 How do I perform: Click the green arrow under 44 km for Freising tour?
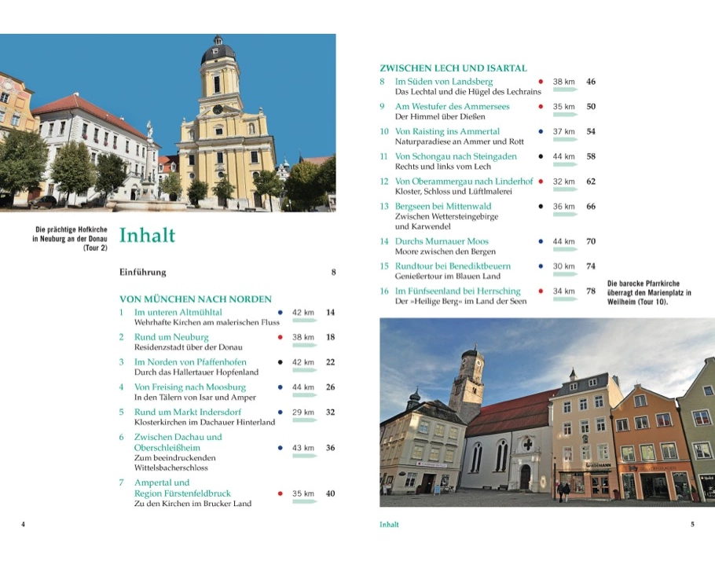coord(303,394)
